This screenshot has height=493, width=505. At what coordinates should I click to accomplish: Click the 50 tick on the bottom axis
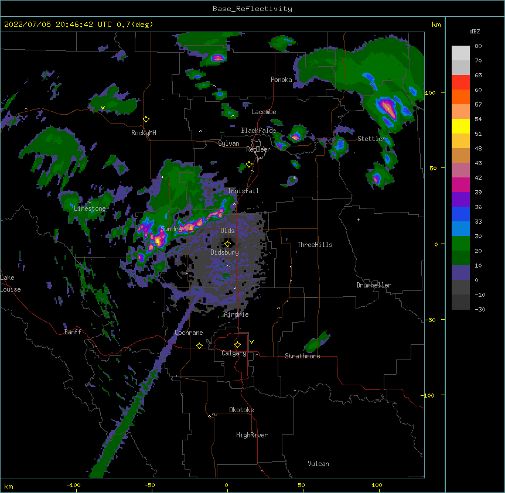(x=301, y=485)
